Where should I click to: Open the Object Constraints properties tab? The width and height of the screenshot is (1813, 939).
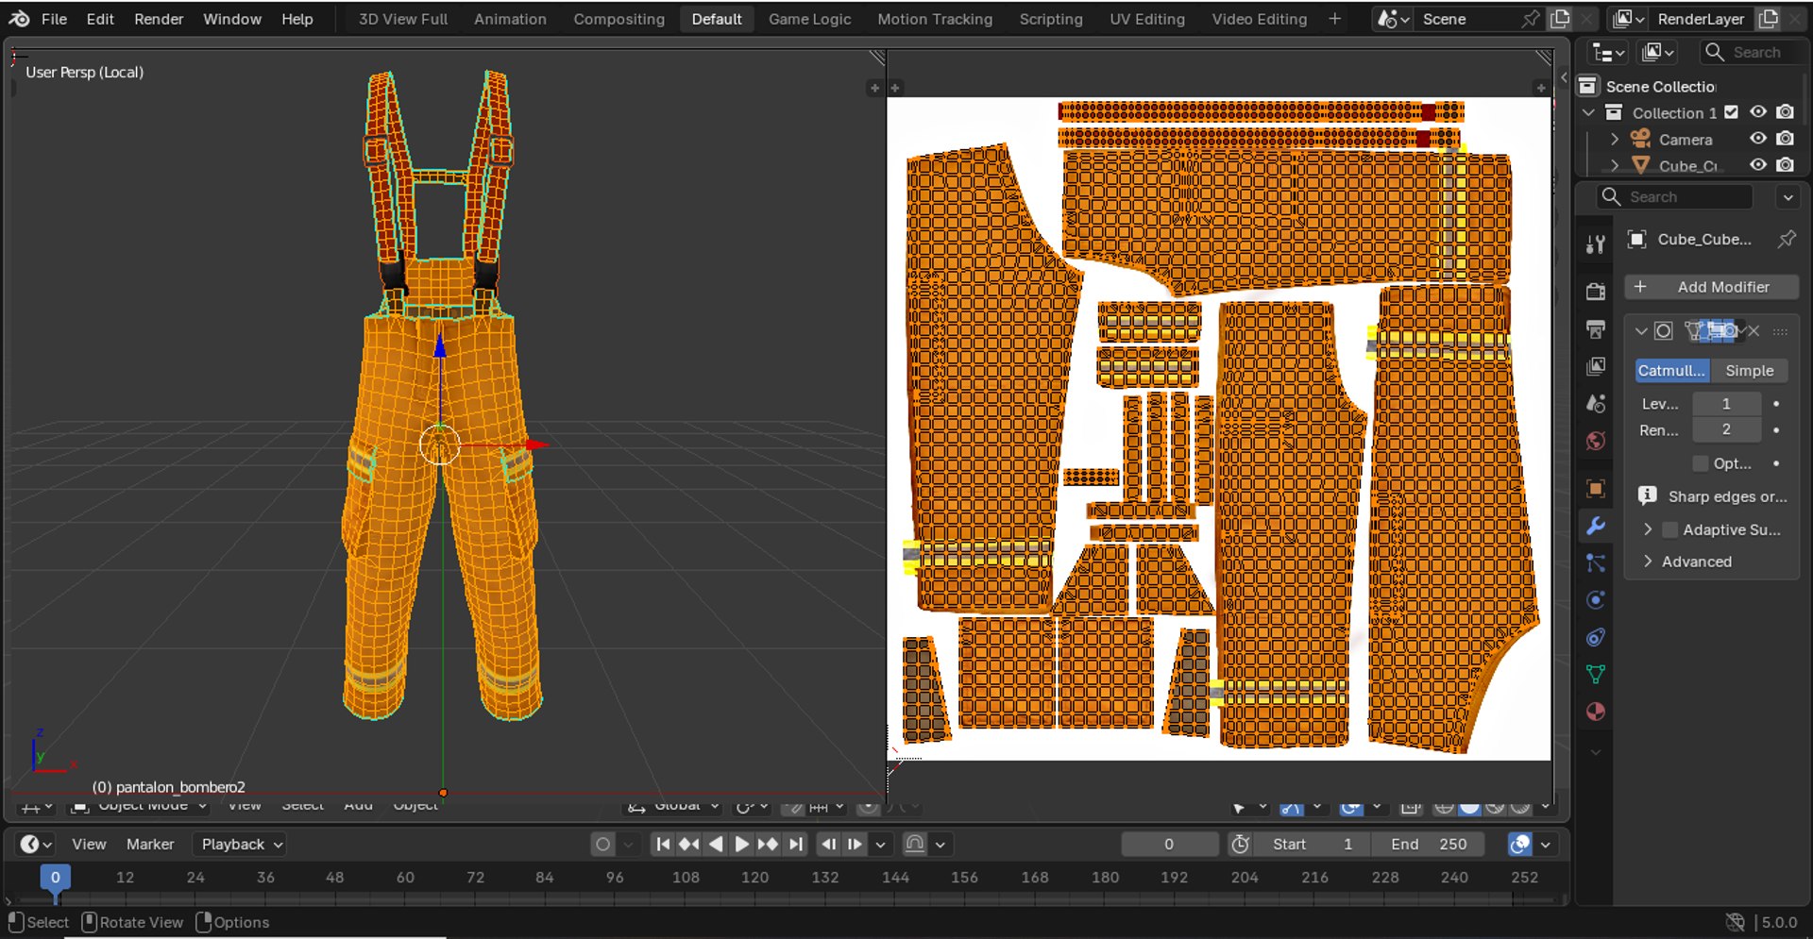click(x=1596, y=638)
